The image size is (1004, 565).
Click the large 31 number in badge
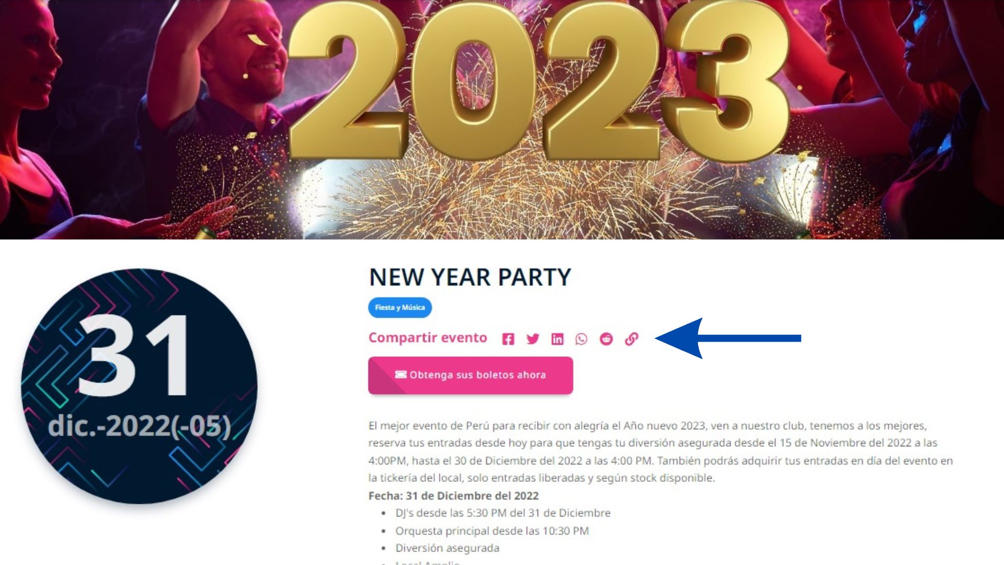pos(134,355)
